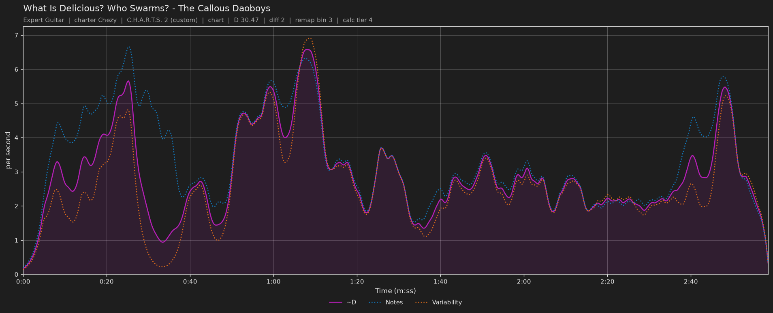The height and width of the screenshot is (313, 773).
Task: Click the y-axis tick label '3'
Action: tap(17, 172)
